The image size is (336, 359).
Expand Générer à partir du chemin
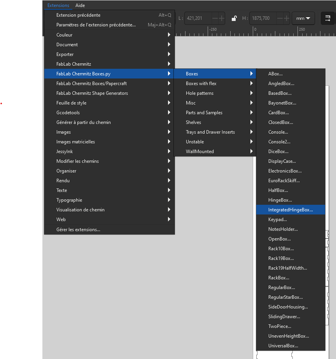110,122
